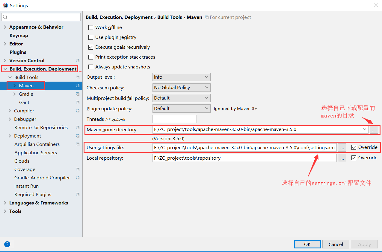382x252 pixels.
Task: Browse for Local repository folder
Action: coord(342,158)
